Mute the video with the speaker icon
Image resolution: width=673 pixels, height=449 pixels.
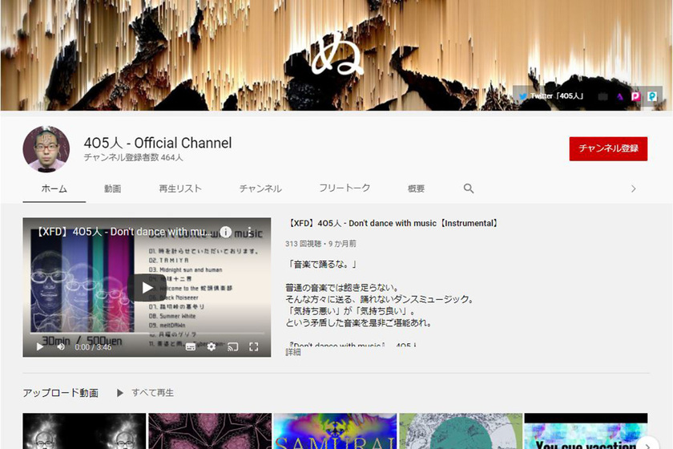tap(61, 347)
